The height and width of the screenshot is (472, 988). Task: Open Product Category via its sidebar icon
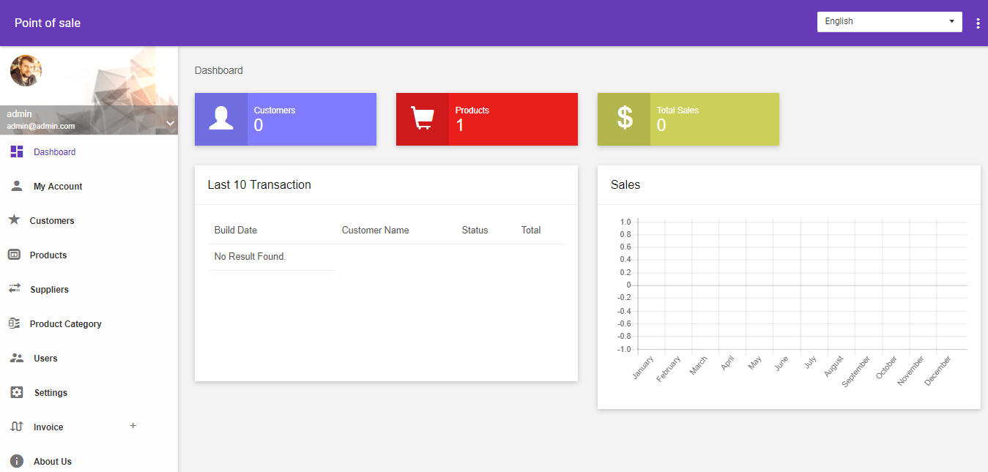tap(16, 323)
